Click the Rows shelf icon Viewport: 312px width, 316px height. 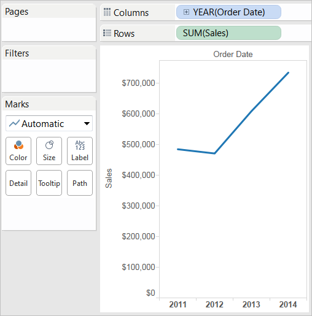click(107, 33)
